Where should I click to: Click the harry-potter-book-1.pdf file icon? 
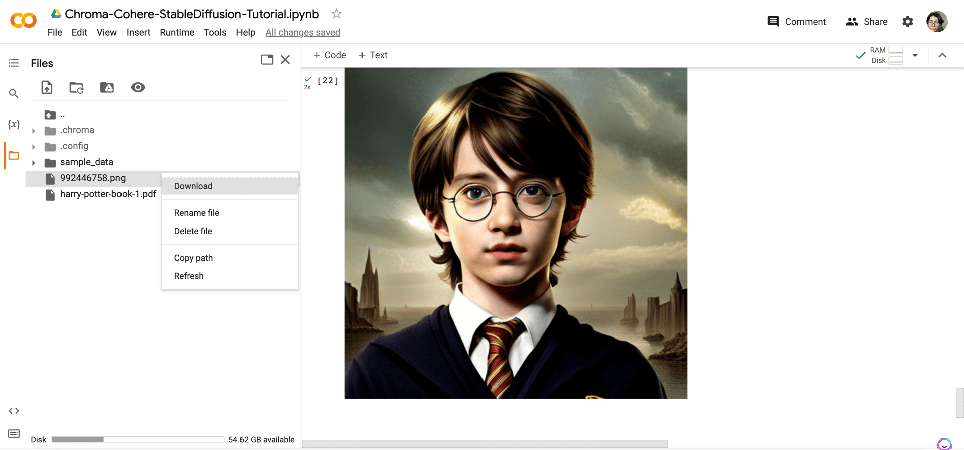coord(50,194)
